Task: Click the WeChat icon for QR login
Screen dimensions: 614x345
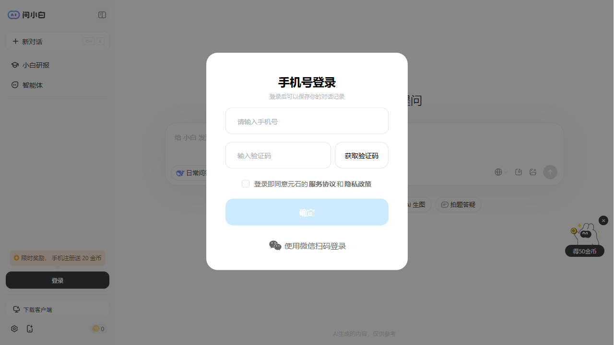Action: click(x=275, y=246)
